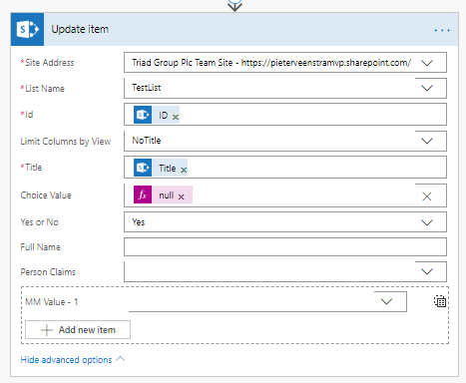Click the Title dynamic content token
466x383 pixels.
coord(161,168)
